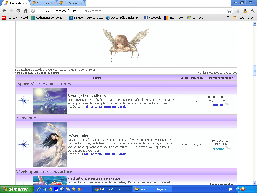The image size is (257, 193).
Task: Click the FR language indicator
Action: click(x=231, y=189)
